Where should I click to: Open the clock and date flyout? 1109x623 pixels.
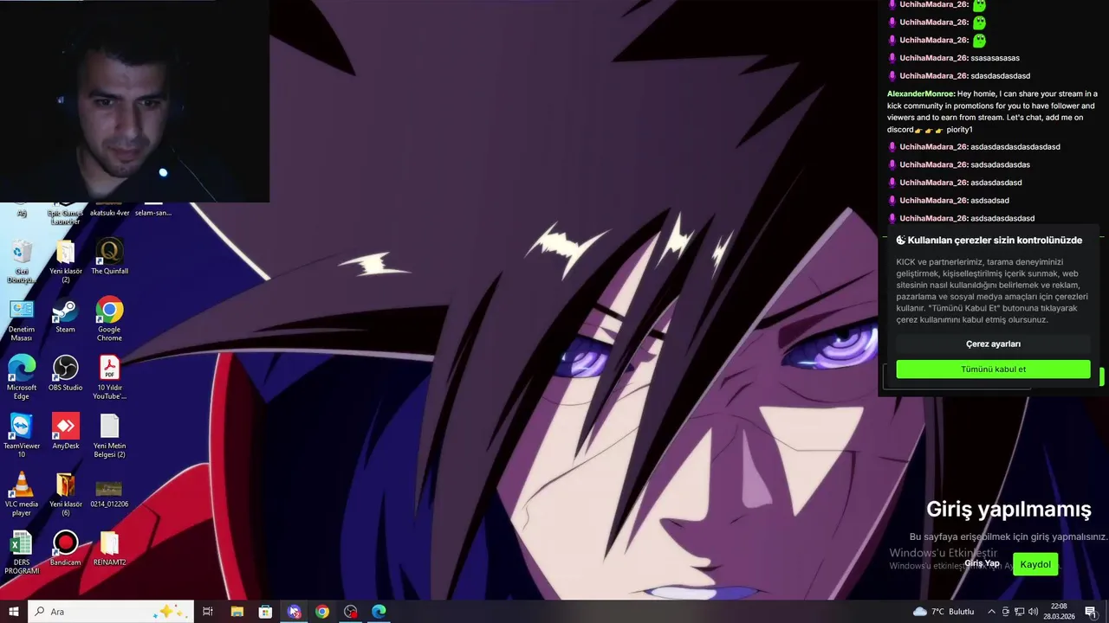tap(1059, 612)
